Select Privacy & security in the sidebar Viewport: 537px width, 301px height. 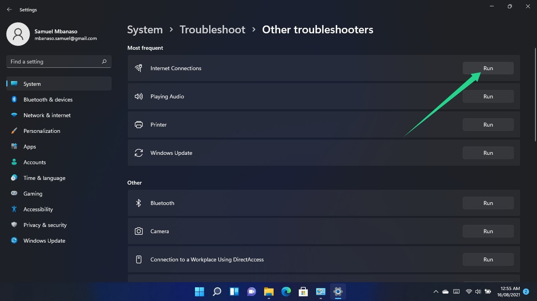coord(45,225)
